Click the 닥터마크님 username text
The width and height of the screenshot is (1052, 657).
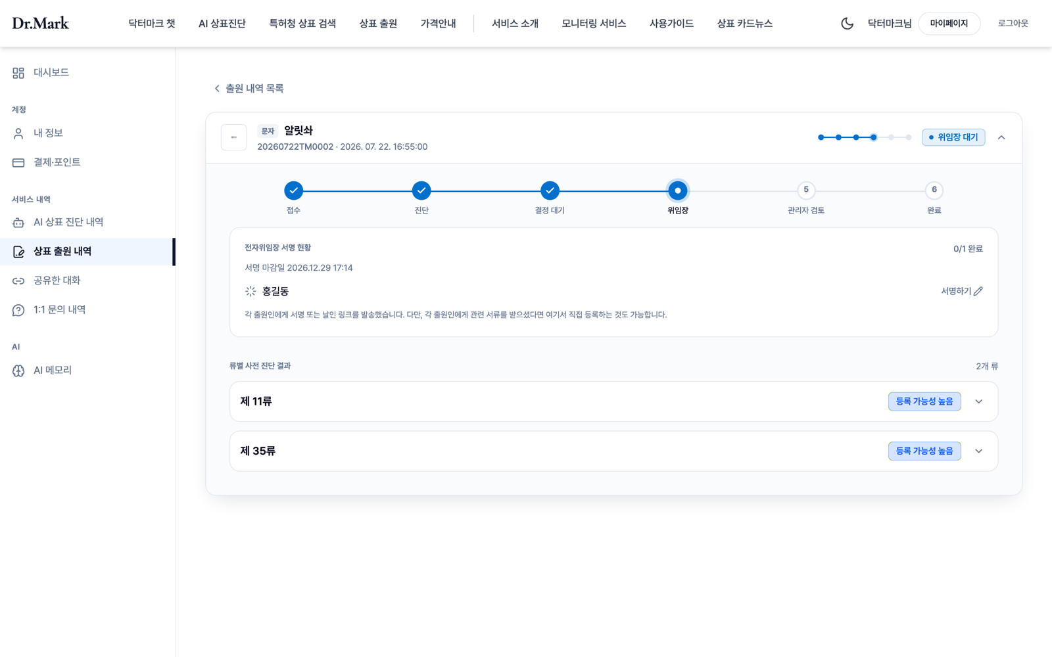[x=890, y=23]
